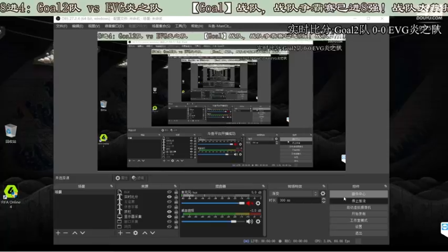Pop out the 来源 dock panel
448x252 pixels.
(175, 186)
